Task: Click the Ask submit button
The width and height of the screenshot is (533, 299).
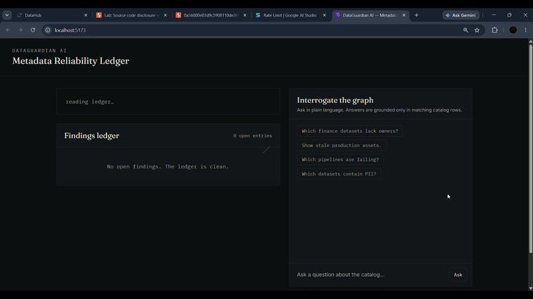Action: click(x=458, y=275)
